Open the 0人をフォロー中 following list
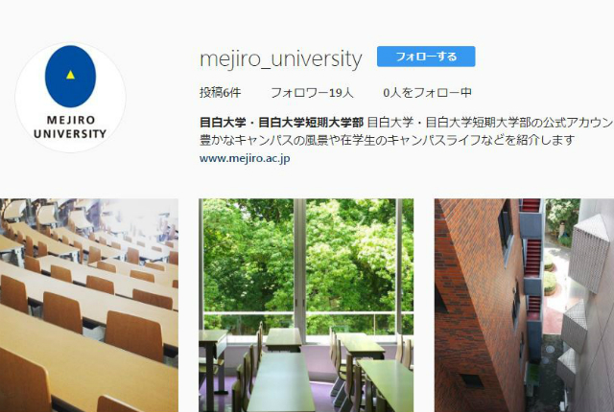This screenshot has height=412, width=614. (x=427, y=93)
